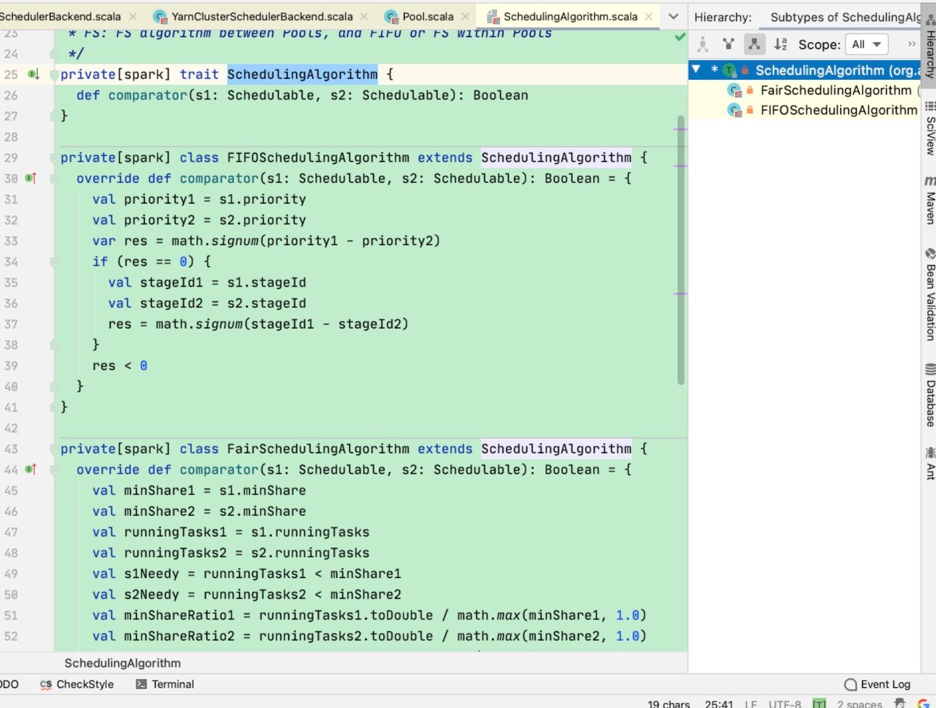This screenshot has height=708, width=936.
Task: Click the lowest purple error-stripe marker
Action: (680, 294)
